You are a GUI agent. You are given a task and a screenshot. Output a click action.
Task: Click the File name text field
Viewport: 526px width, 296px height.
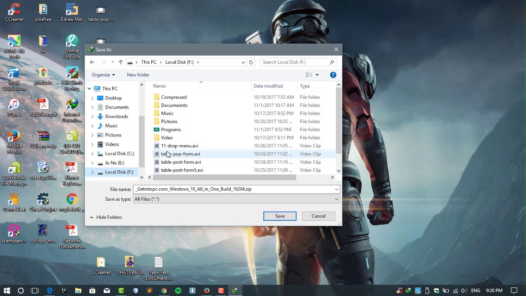[233, 189]
